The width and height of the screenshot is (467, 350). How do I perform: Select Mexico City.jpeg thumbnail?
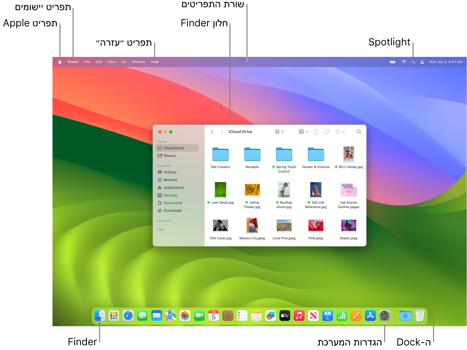(252, 225)
